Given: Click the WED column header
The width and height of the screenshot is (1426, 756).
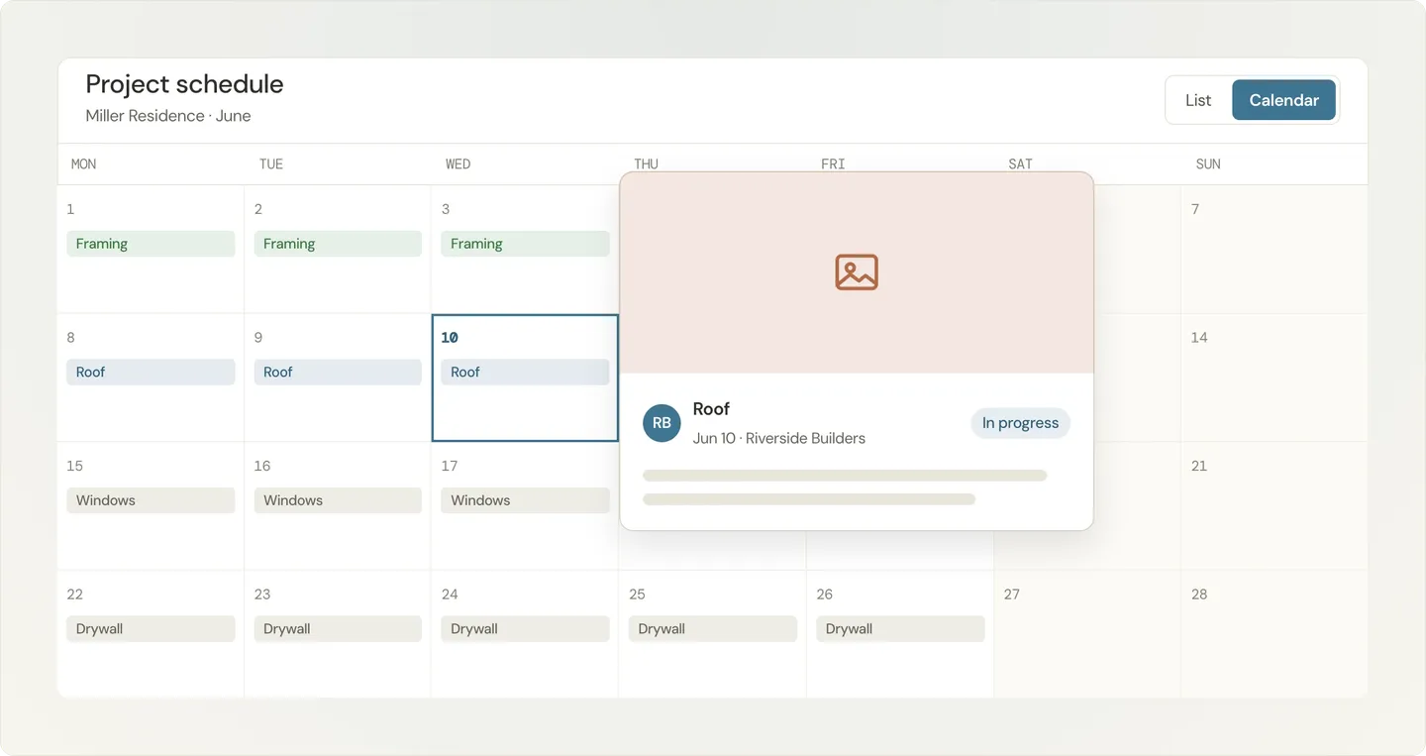Looking at the screenshot, I should click(458, 164).
